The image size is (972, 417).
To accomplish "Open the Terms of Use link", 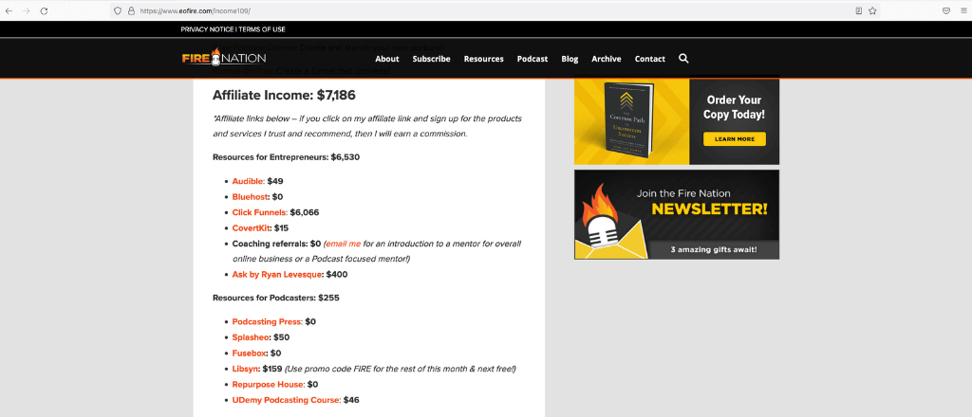I will point(262,29).
